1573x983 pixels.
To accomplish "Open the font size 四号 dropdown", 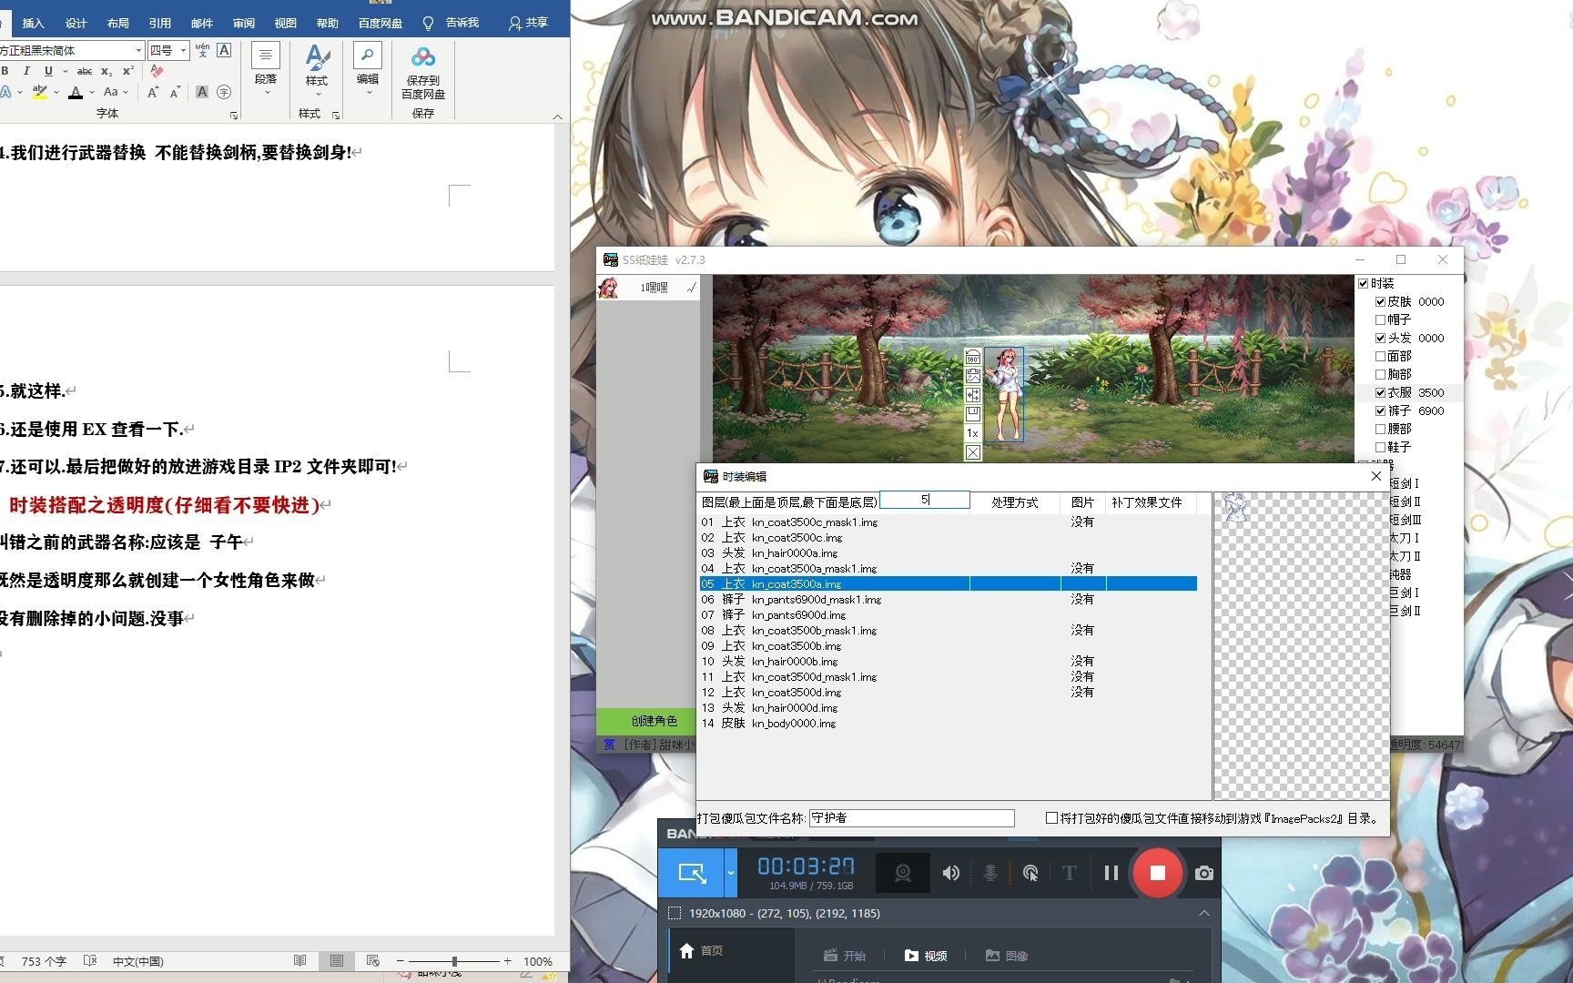I will coord(183,50).
